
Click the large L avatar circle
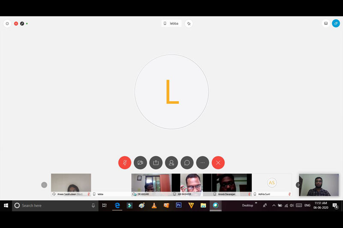coord(171,92)
